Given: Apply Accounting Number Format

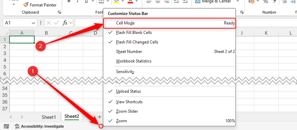Looking at the screenshot, I should tap(252, 1).
